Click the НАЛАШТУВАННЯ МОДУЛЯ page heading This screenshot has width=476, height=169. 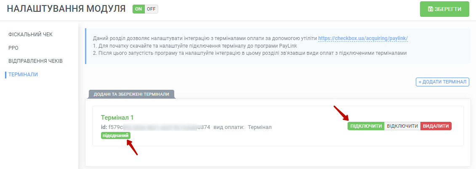click(x=66, y=9)
